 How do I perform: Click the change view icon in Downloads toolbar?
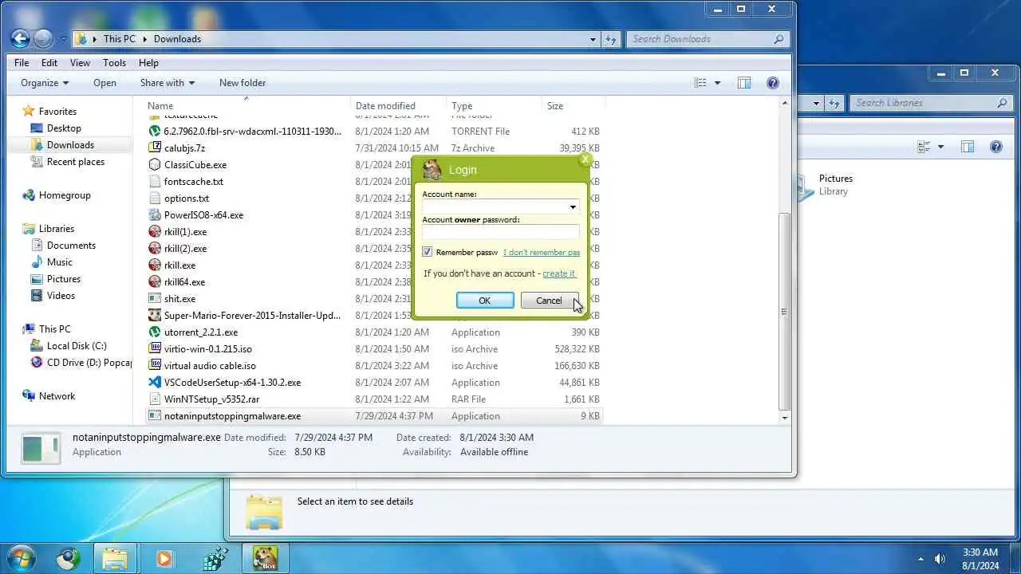tap(700, 83)
